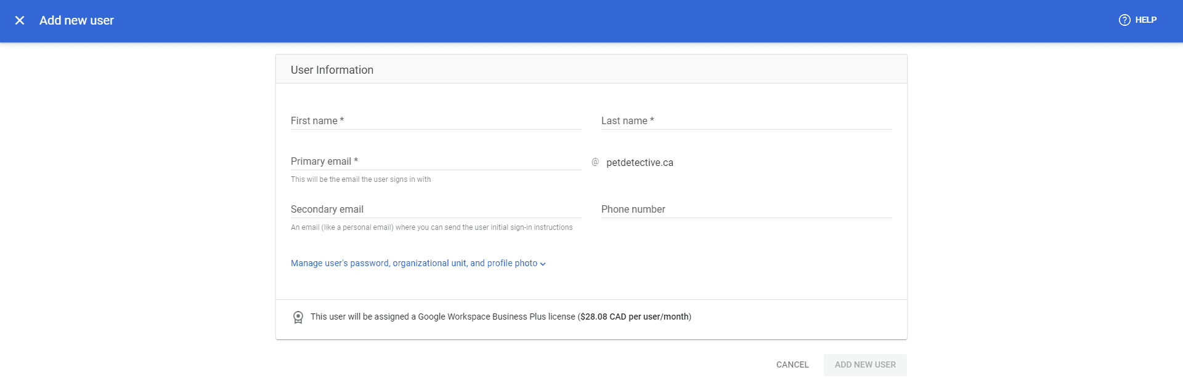The image size is (1183, 378).
Task: Click the help question mark icon
Action: coord(1124,20)
